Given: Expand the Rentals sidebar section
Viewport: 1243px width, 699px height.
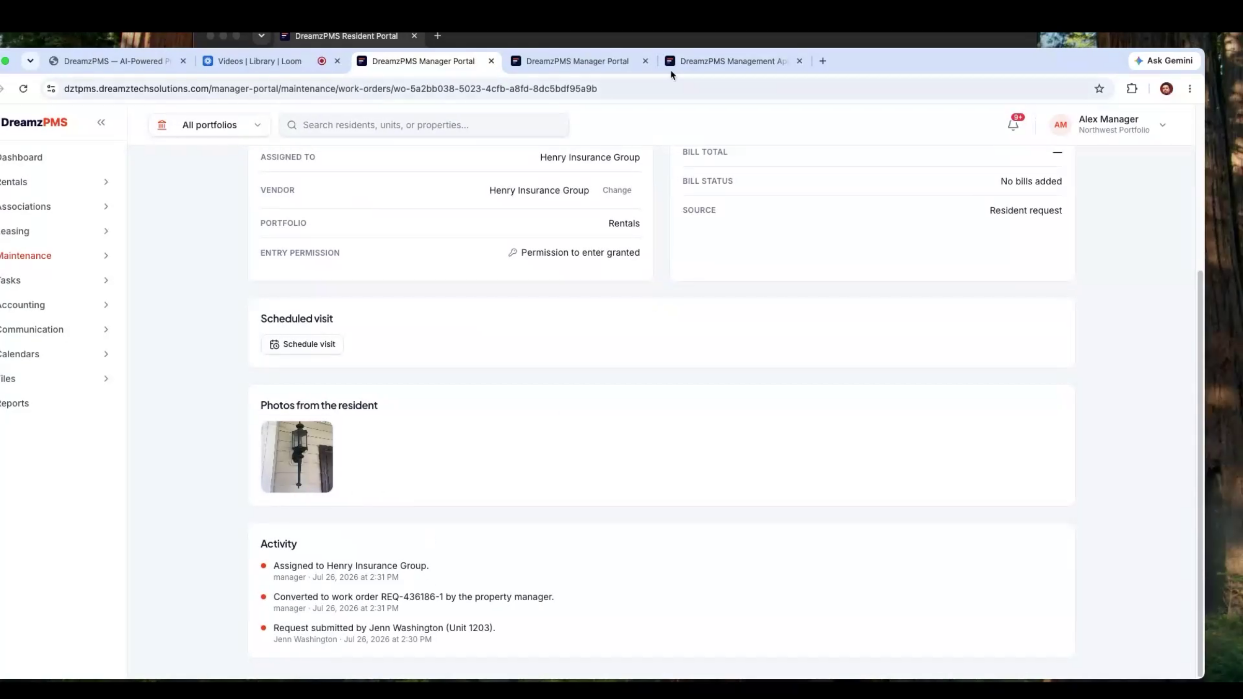Looking at the screenshot, I should 106,182.
